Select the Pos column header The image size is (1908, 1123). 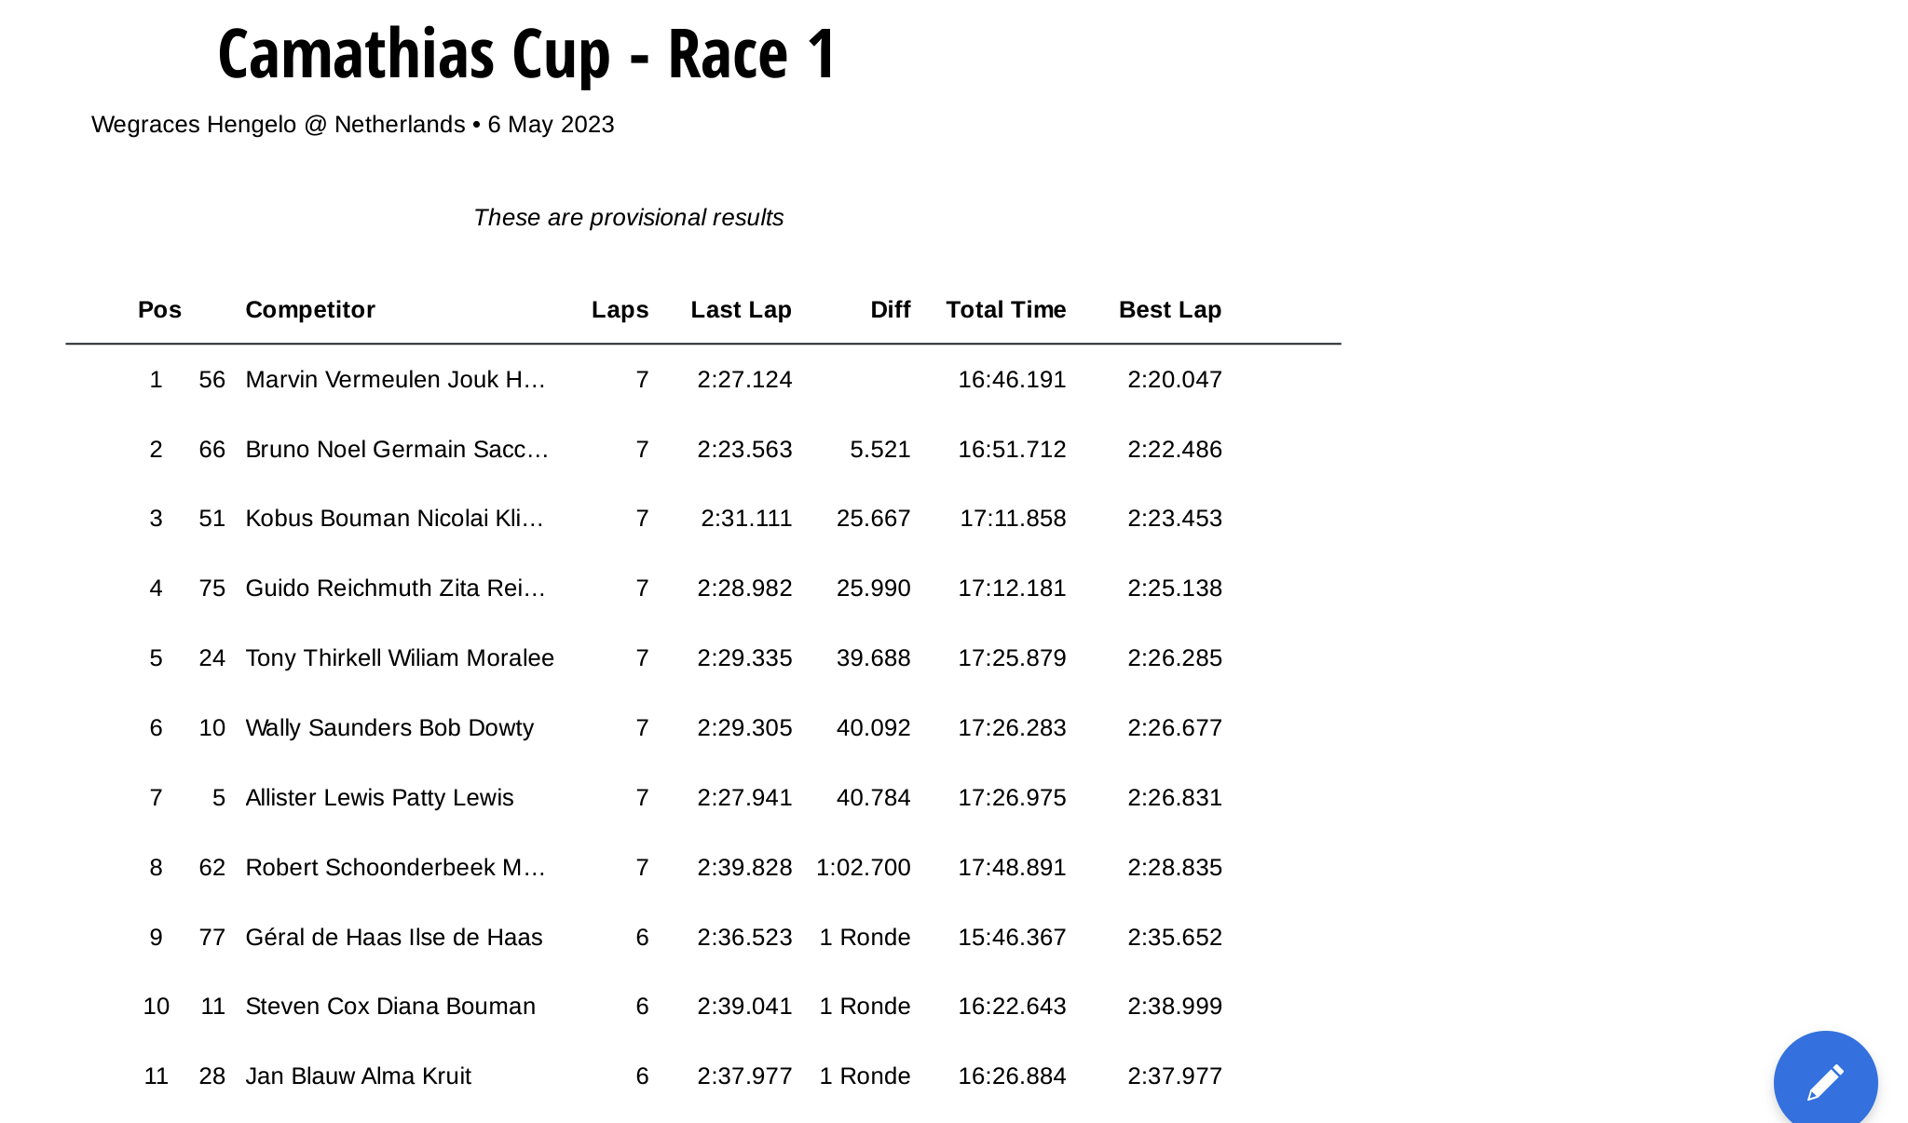tap(159, 310)
